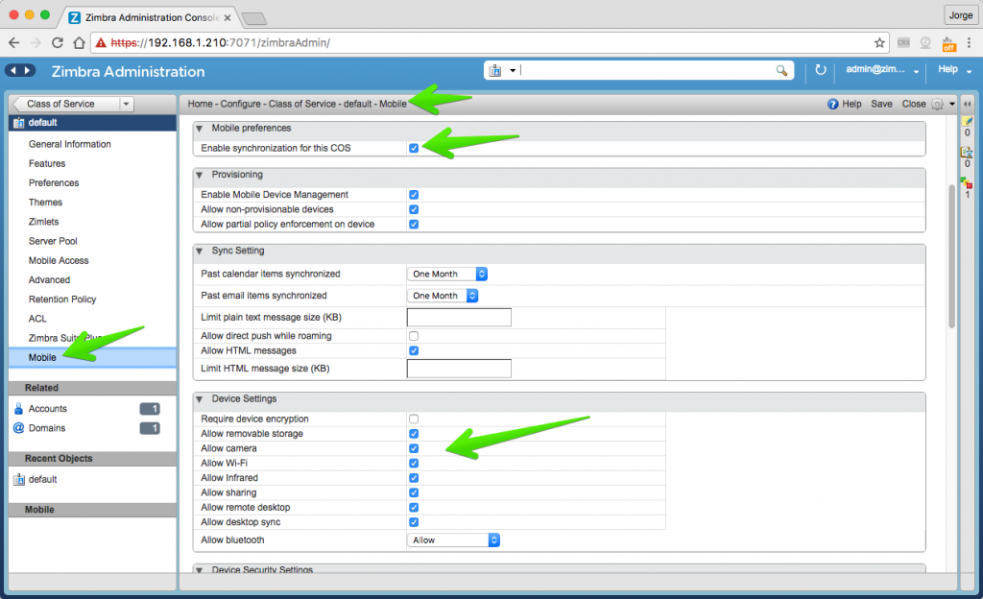Toggle Enable synchronization for this COS
Image resolution: width=983 pixels, height=599 pixels.
pos(414,149)
